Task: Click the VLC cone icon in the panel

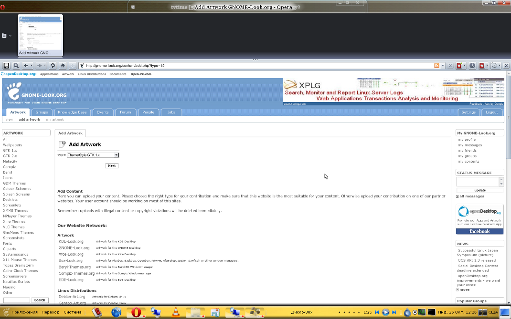Action: (x=176, y=312)
